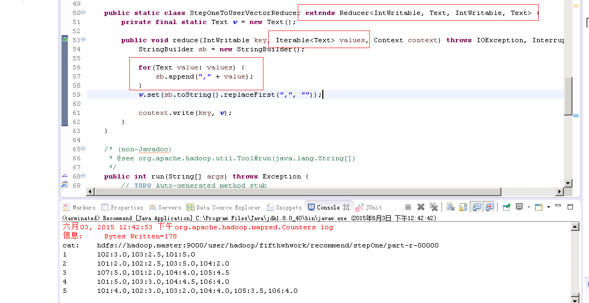589x303 pixels.
Task: Click the editor horizontal scrollbar left arrow
Action: coord(90,191)
